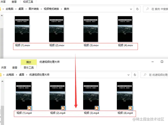Click 图片转换 breadcrumb in address bar

34,9
